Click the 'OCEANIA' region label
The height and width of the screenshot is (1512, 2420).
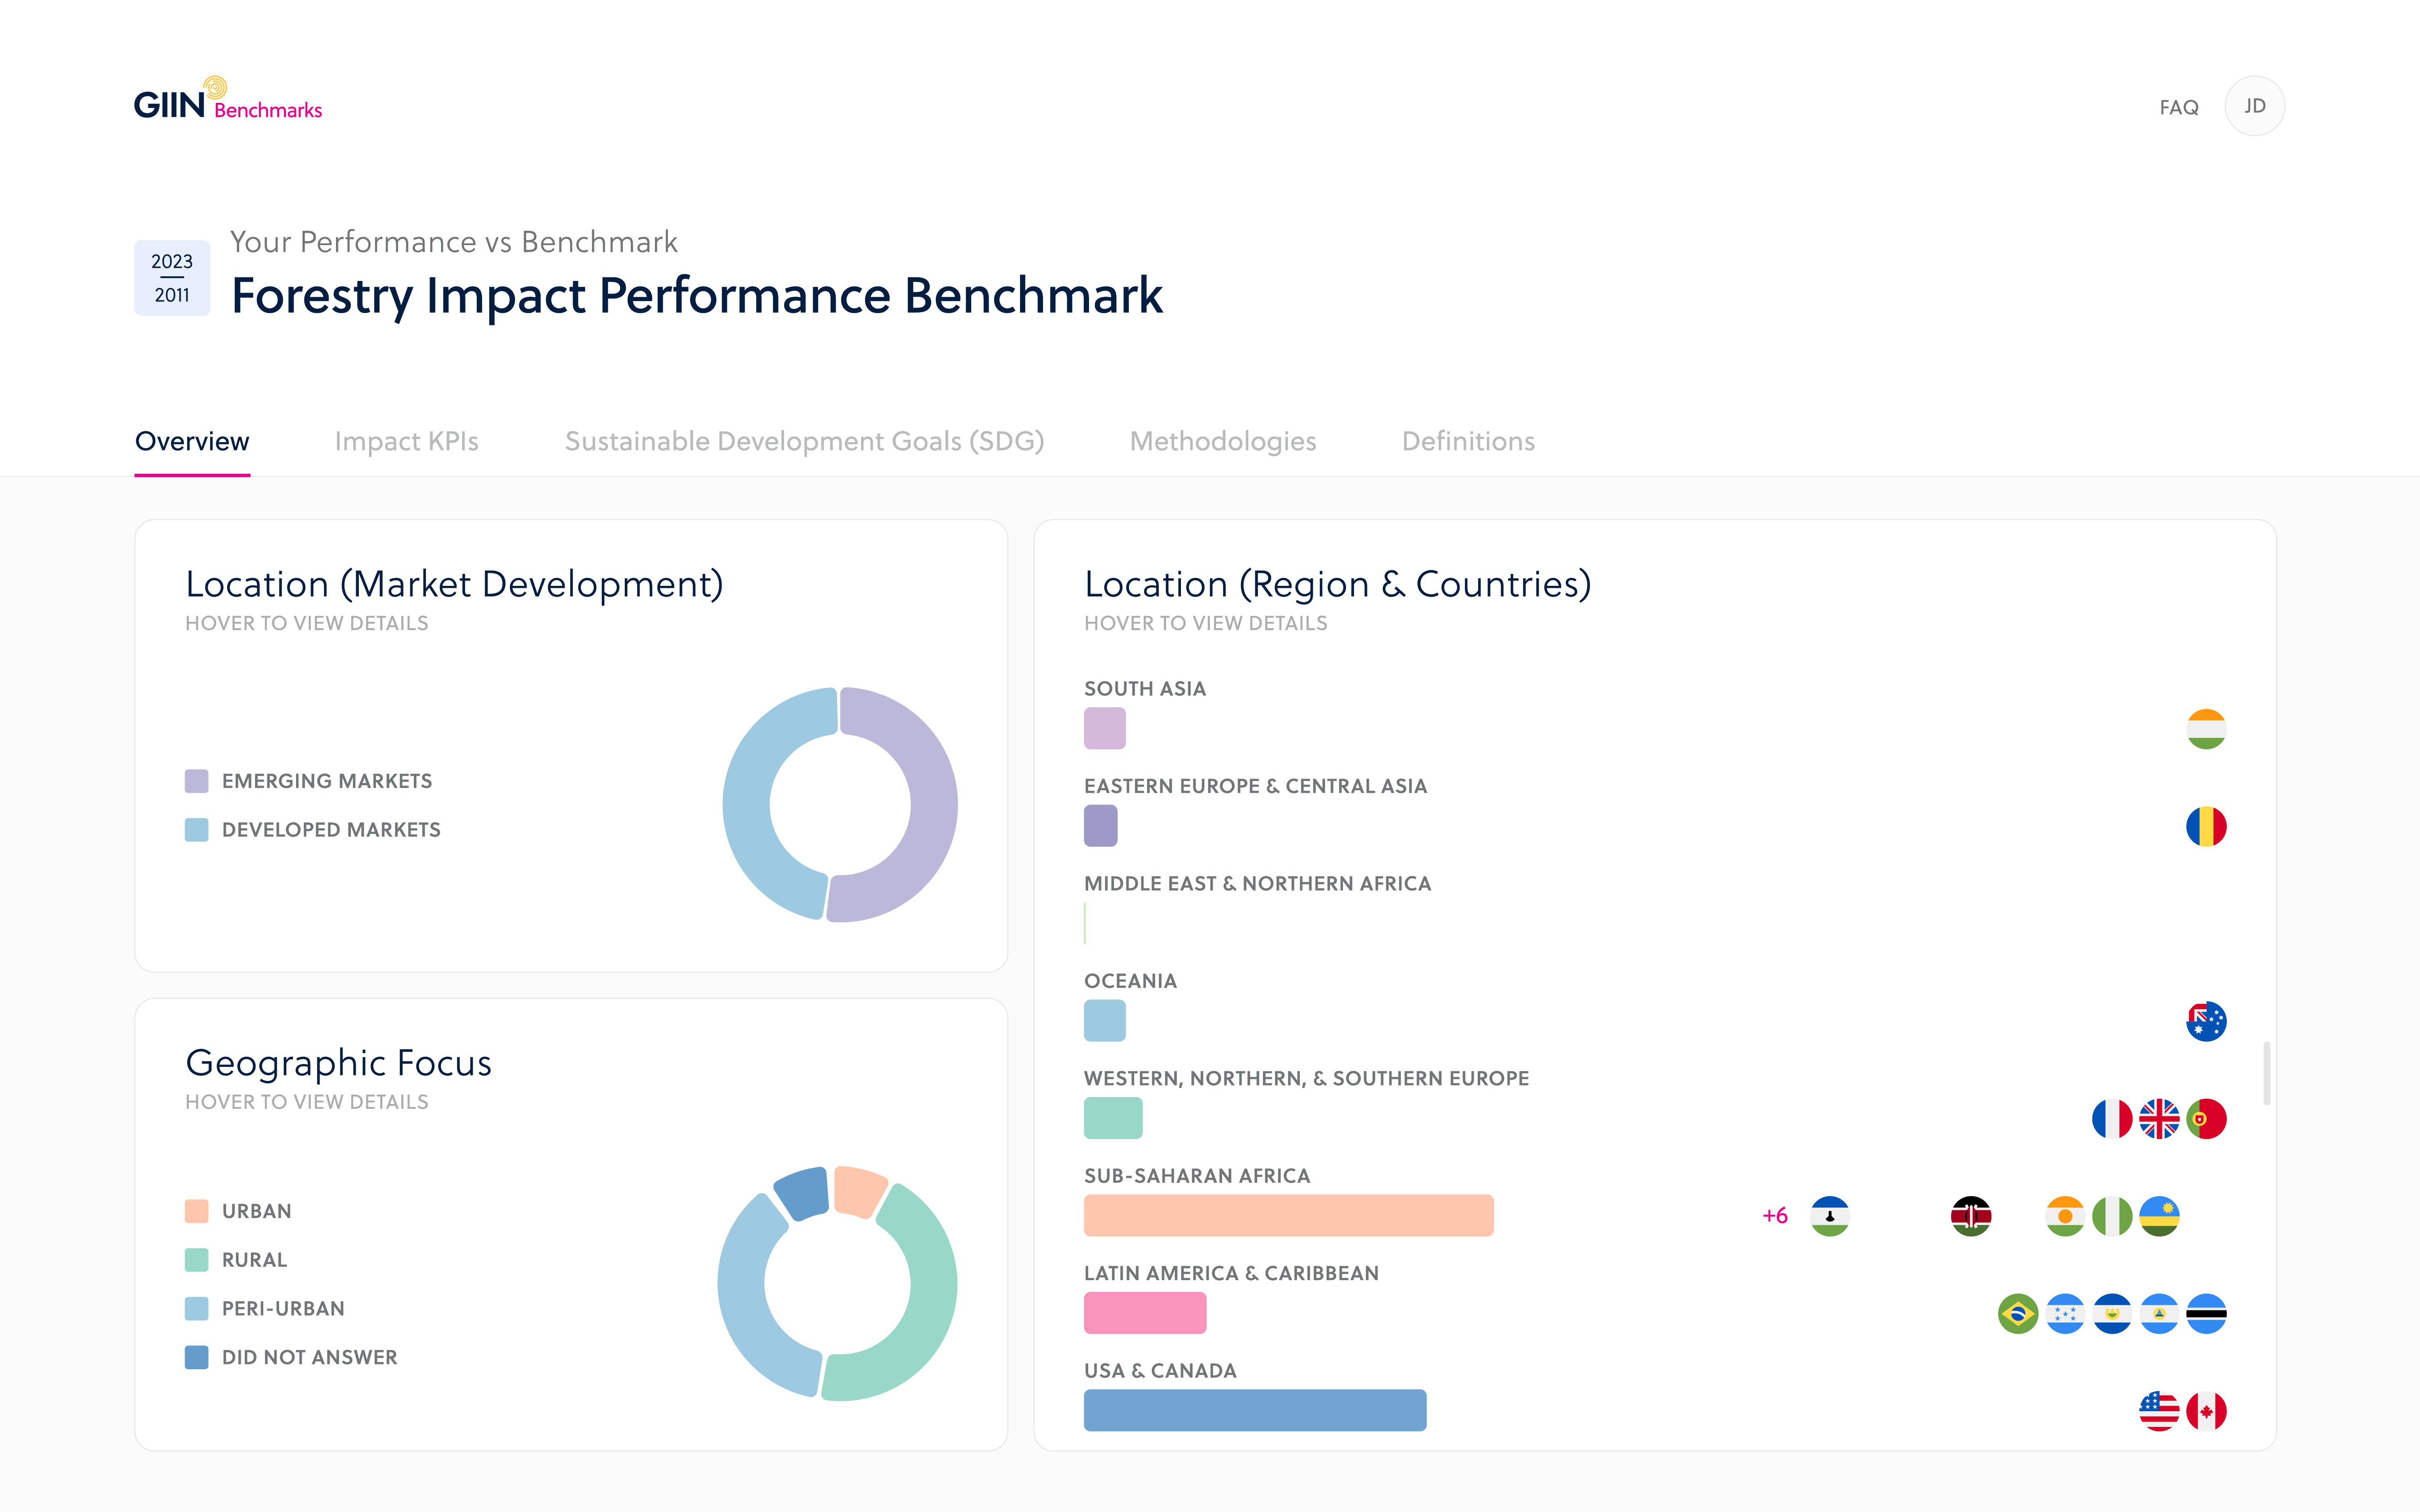click(1130, 981)
